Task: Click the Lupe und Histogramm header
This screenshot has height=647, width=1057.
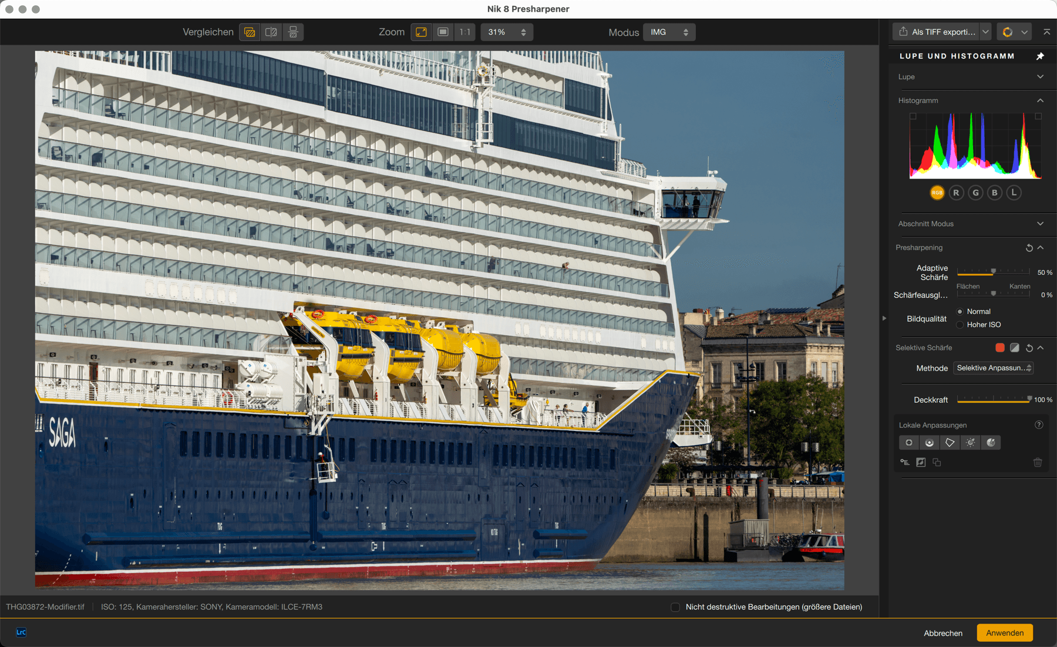Action: 957,56
